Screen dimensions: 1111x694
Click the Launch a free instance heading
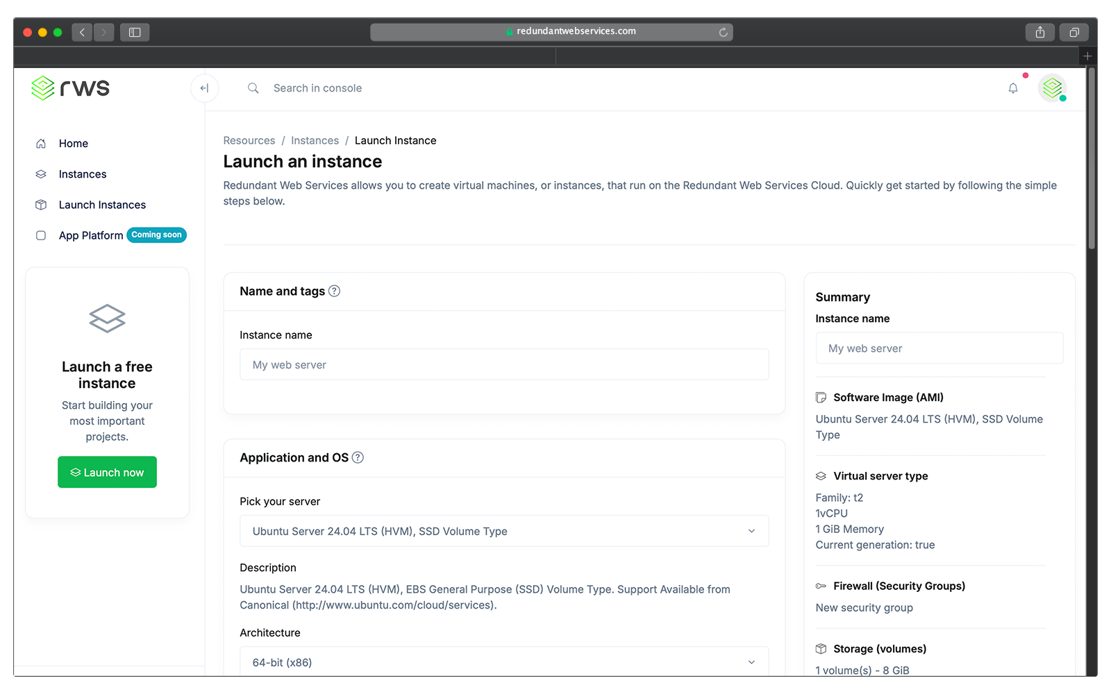point(107,375)
